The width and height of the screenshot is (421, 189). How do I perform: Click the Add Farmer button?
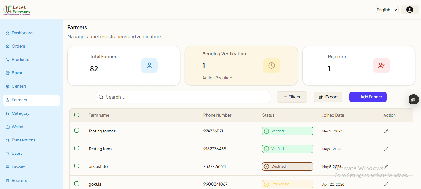(x=368, y=97)
